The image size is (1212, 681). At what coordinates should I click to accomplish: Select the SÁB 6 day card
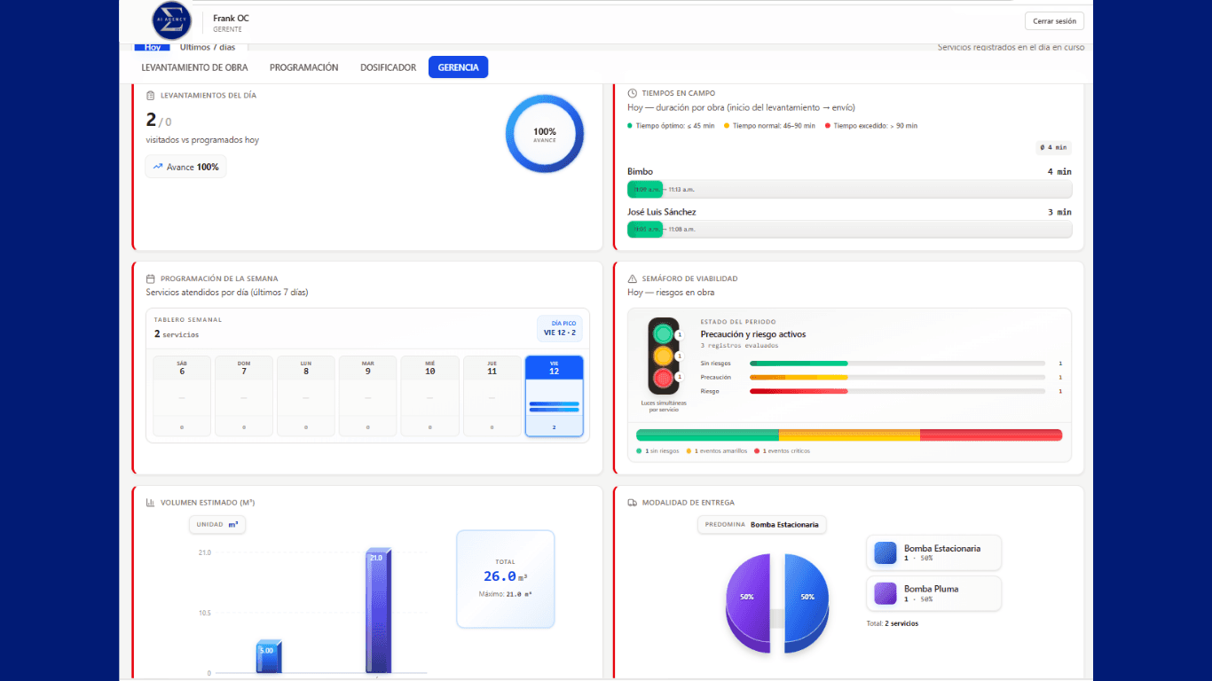(182, 396)
